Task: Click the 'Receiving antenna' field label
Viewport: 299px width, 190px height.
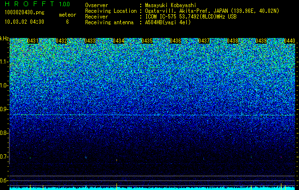Action: point(109,22)
